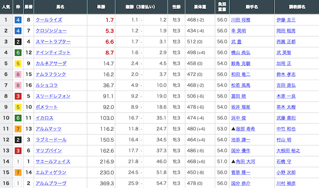
Task: Click the 馬名 column header
Action: click(x=60, y=7)
